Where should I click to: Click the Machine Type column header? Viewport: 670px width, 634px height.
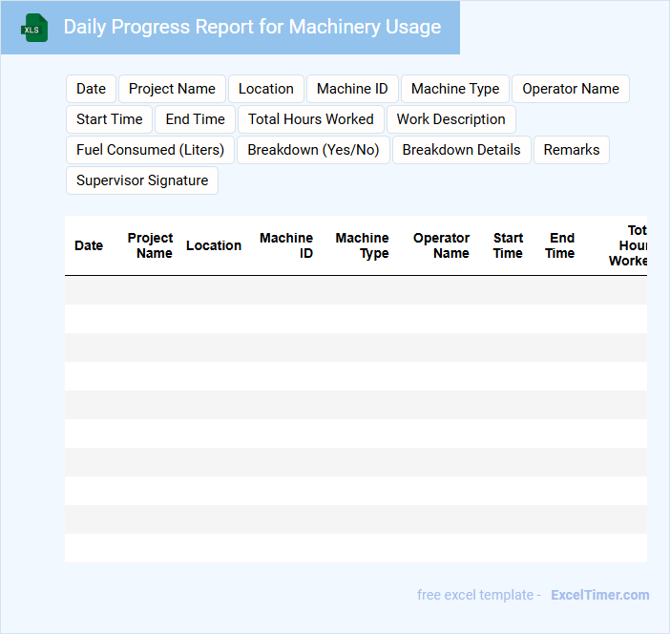coord(363,245)
